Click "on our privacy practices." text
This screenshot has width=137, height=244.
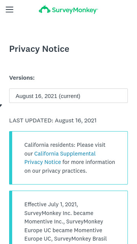[56, 171]
